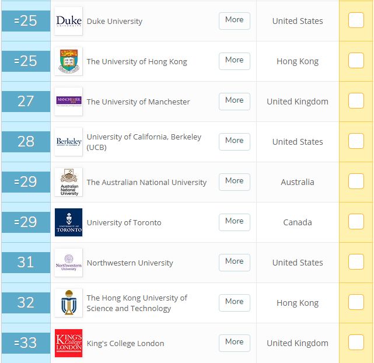This screenshot has height=363, width=374.
Task: Click the University of Toronto logo
Action: point(69,222)
